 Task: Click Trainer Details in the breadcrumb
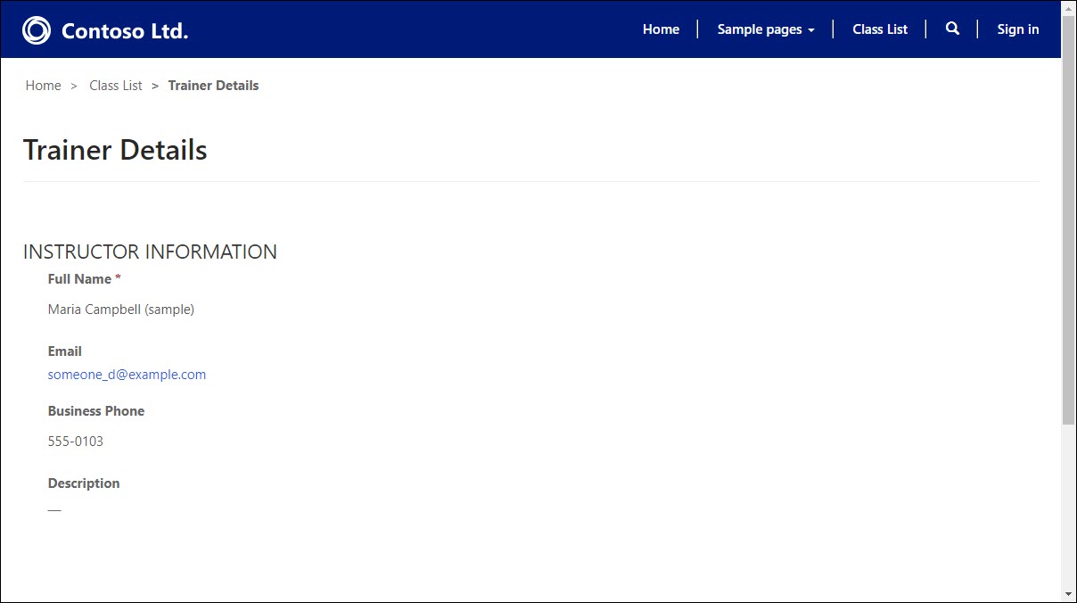(x=213, y=86)
